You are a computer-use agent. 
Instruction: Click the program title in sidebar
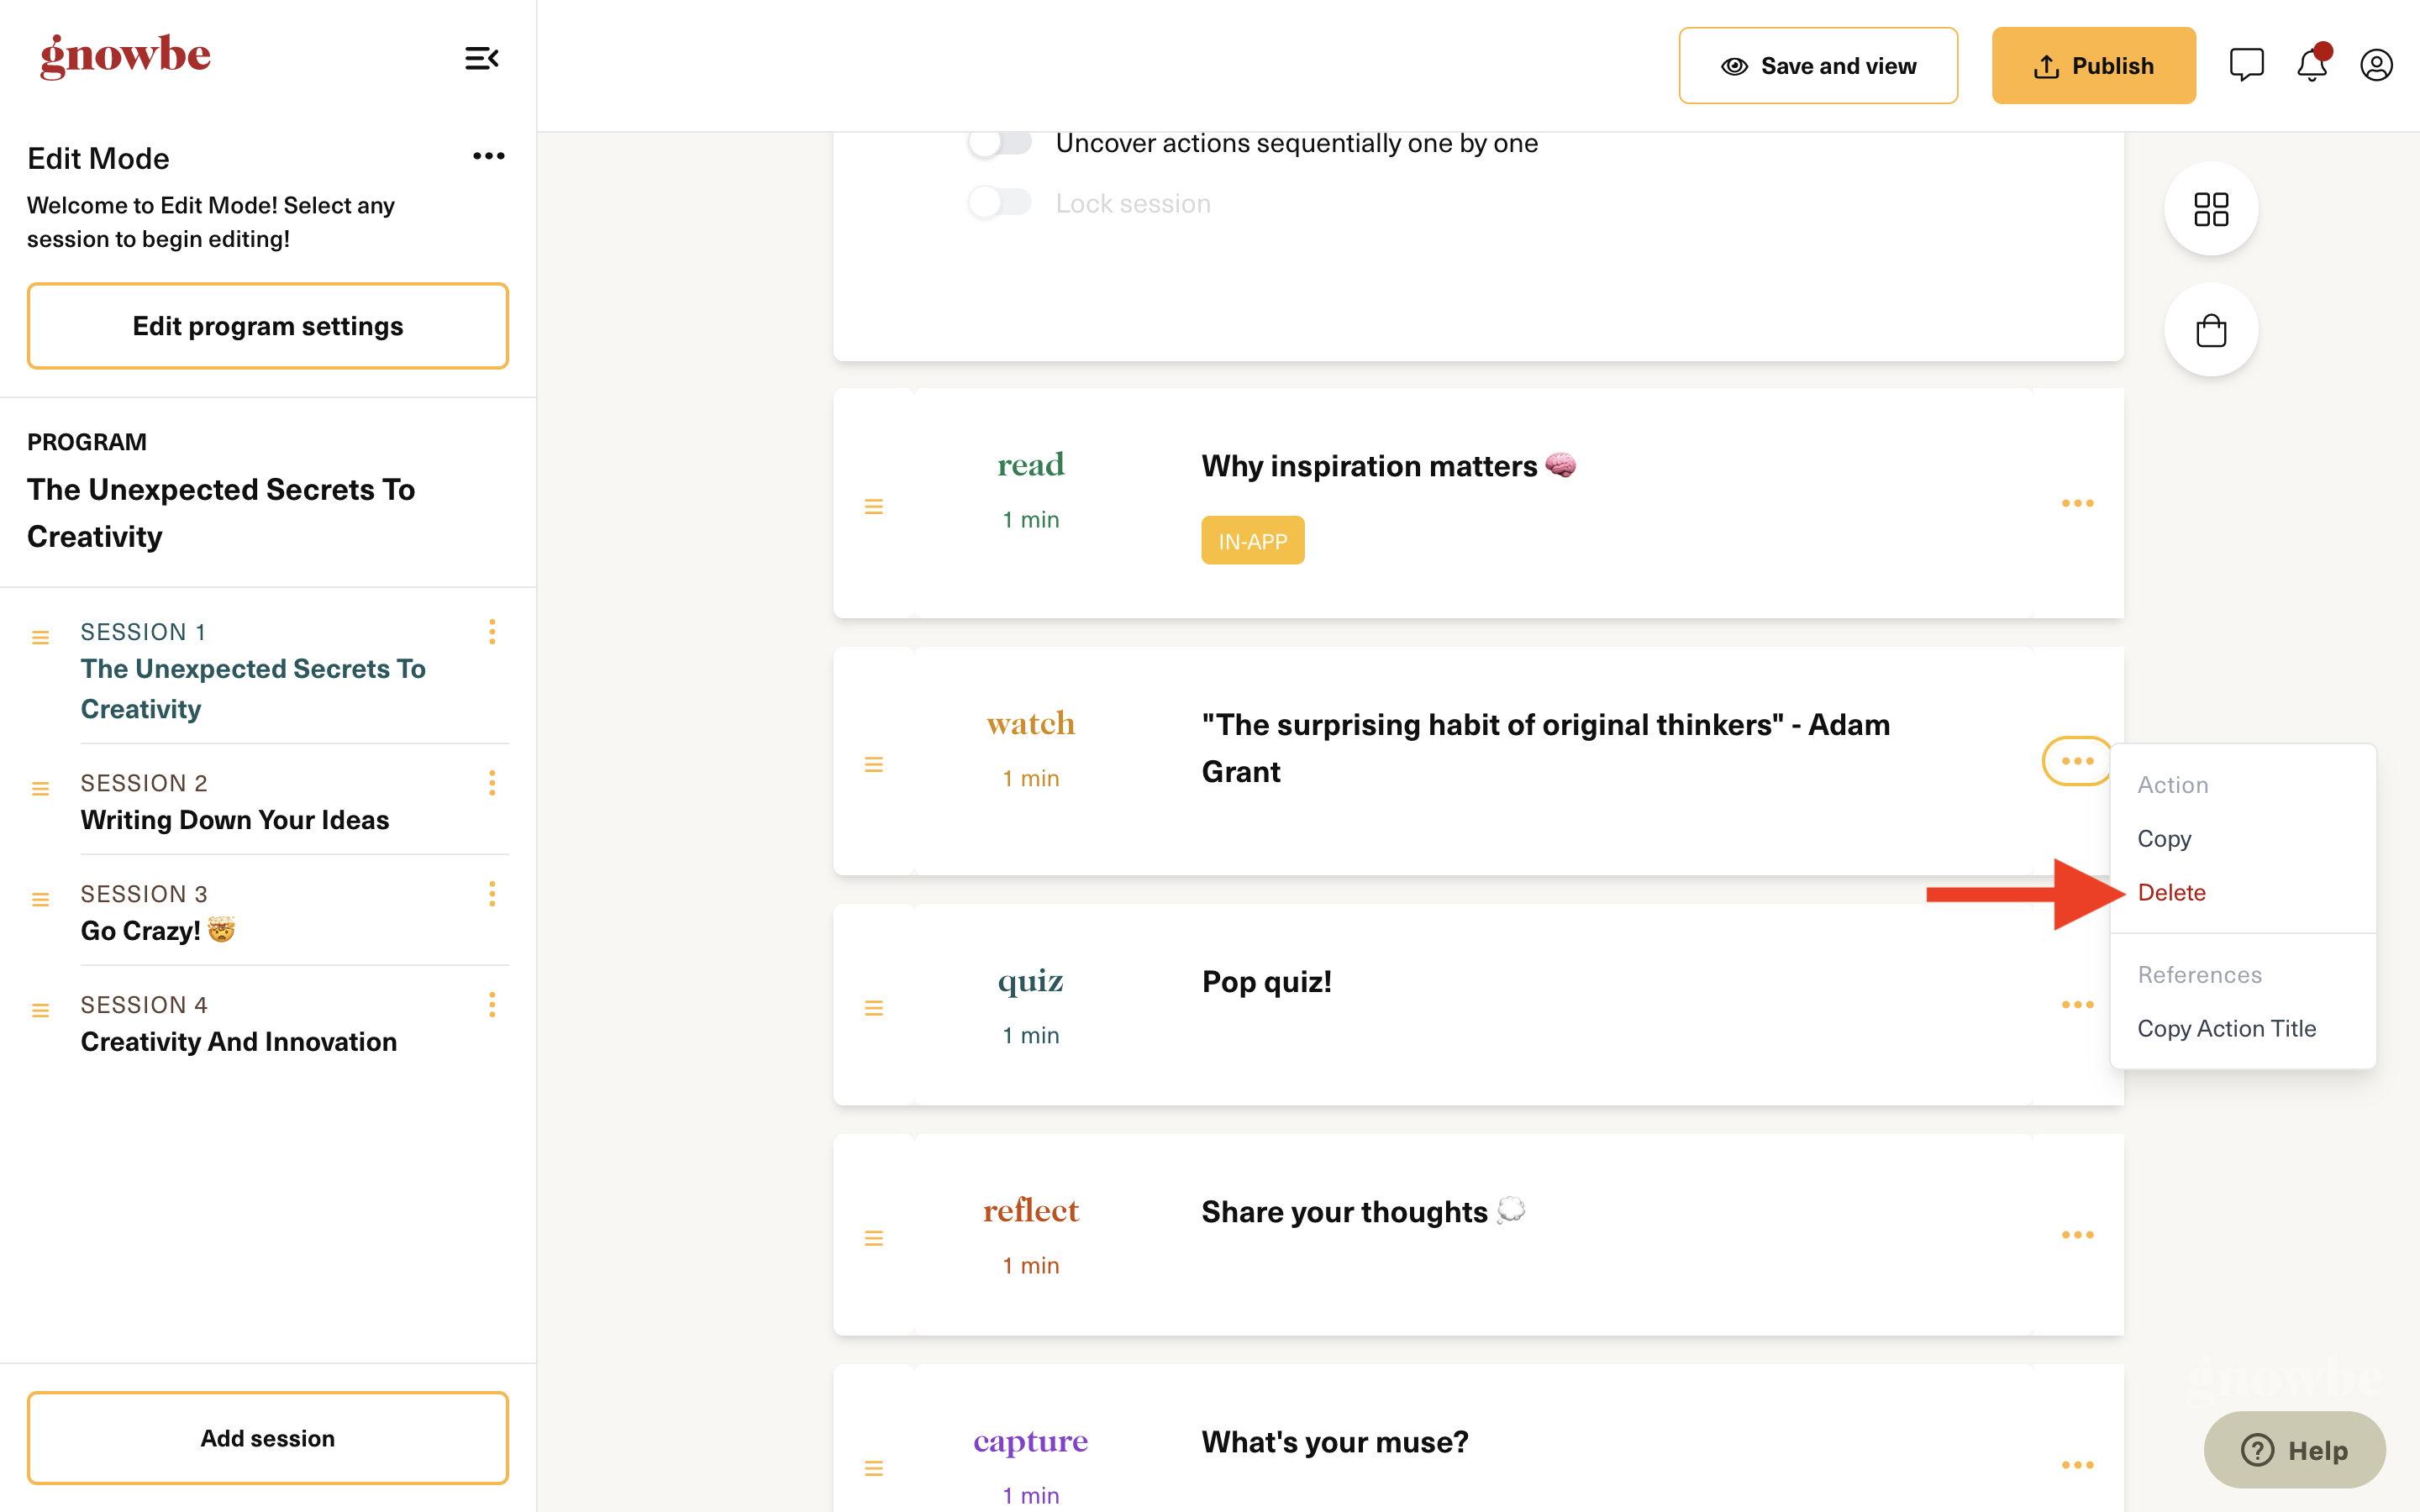[220, 513]
